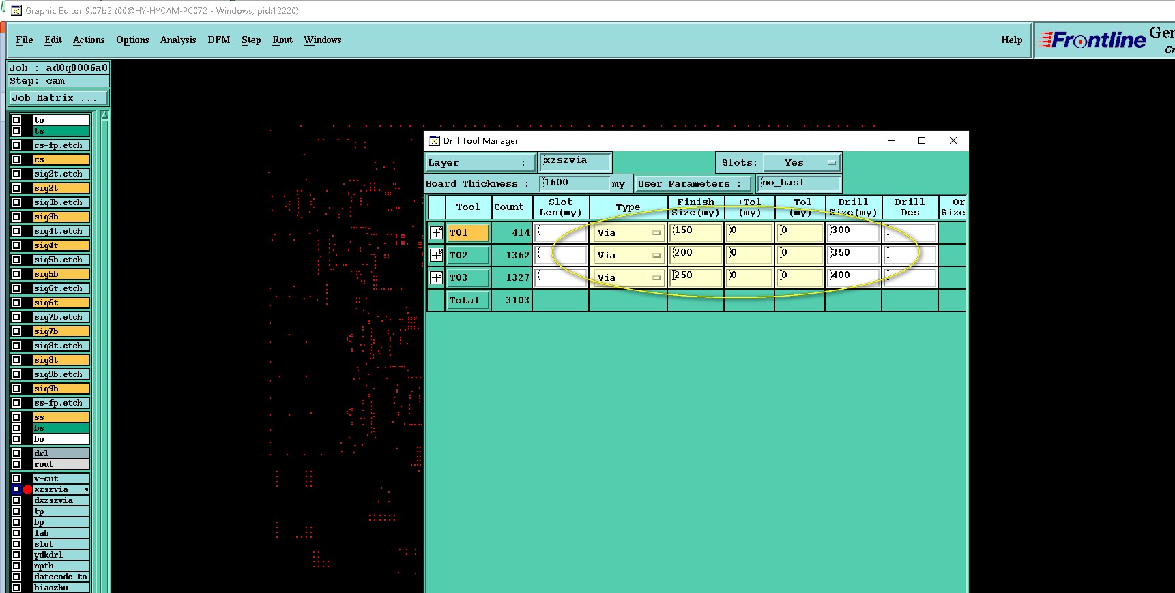Select the slot layer
Image resolution: width=1175 pixels, height=593 pixels.
(x=61, y=544)
